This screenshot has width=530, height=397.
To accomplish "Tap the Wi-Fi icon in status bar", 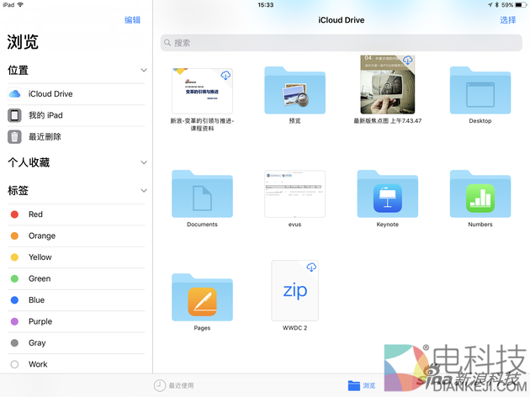I will [x=20, y=5].
